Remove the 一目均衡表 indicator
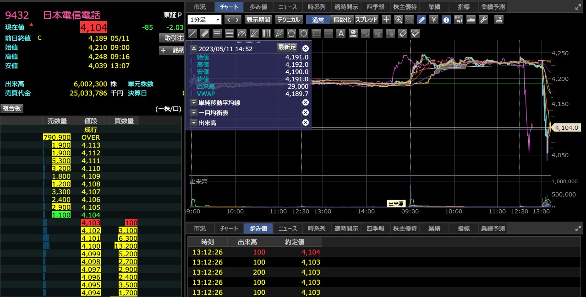 click(306, 112)
